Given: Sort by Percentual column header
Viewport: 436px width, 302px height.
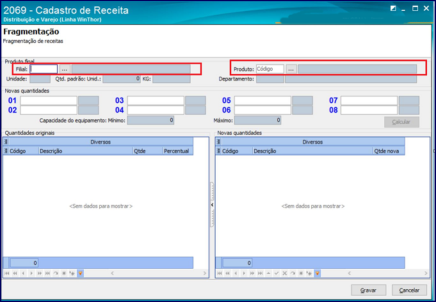Looking at the screenshot, I should pos(178,151).
